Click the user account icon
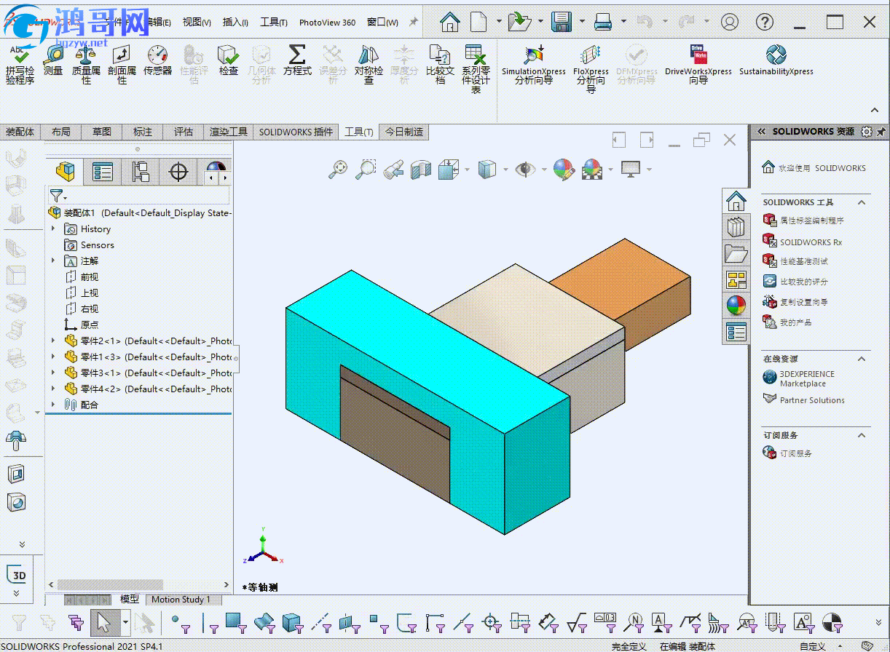890x652 pixels. pyautogui.click(x=730, y=22)
